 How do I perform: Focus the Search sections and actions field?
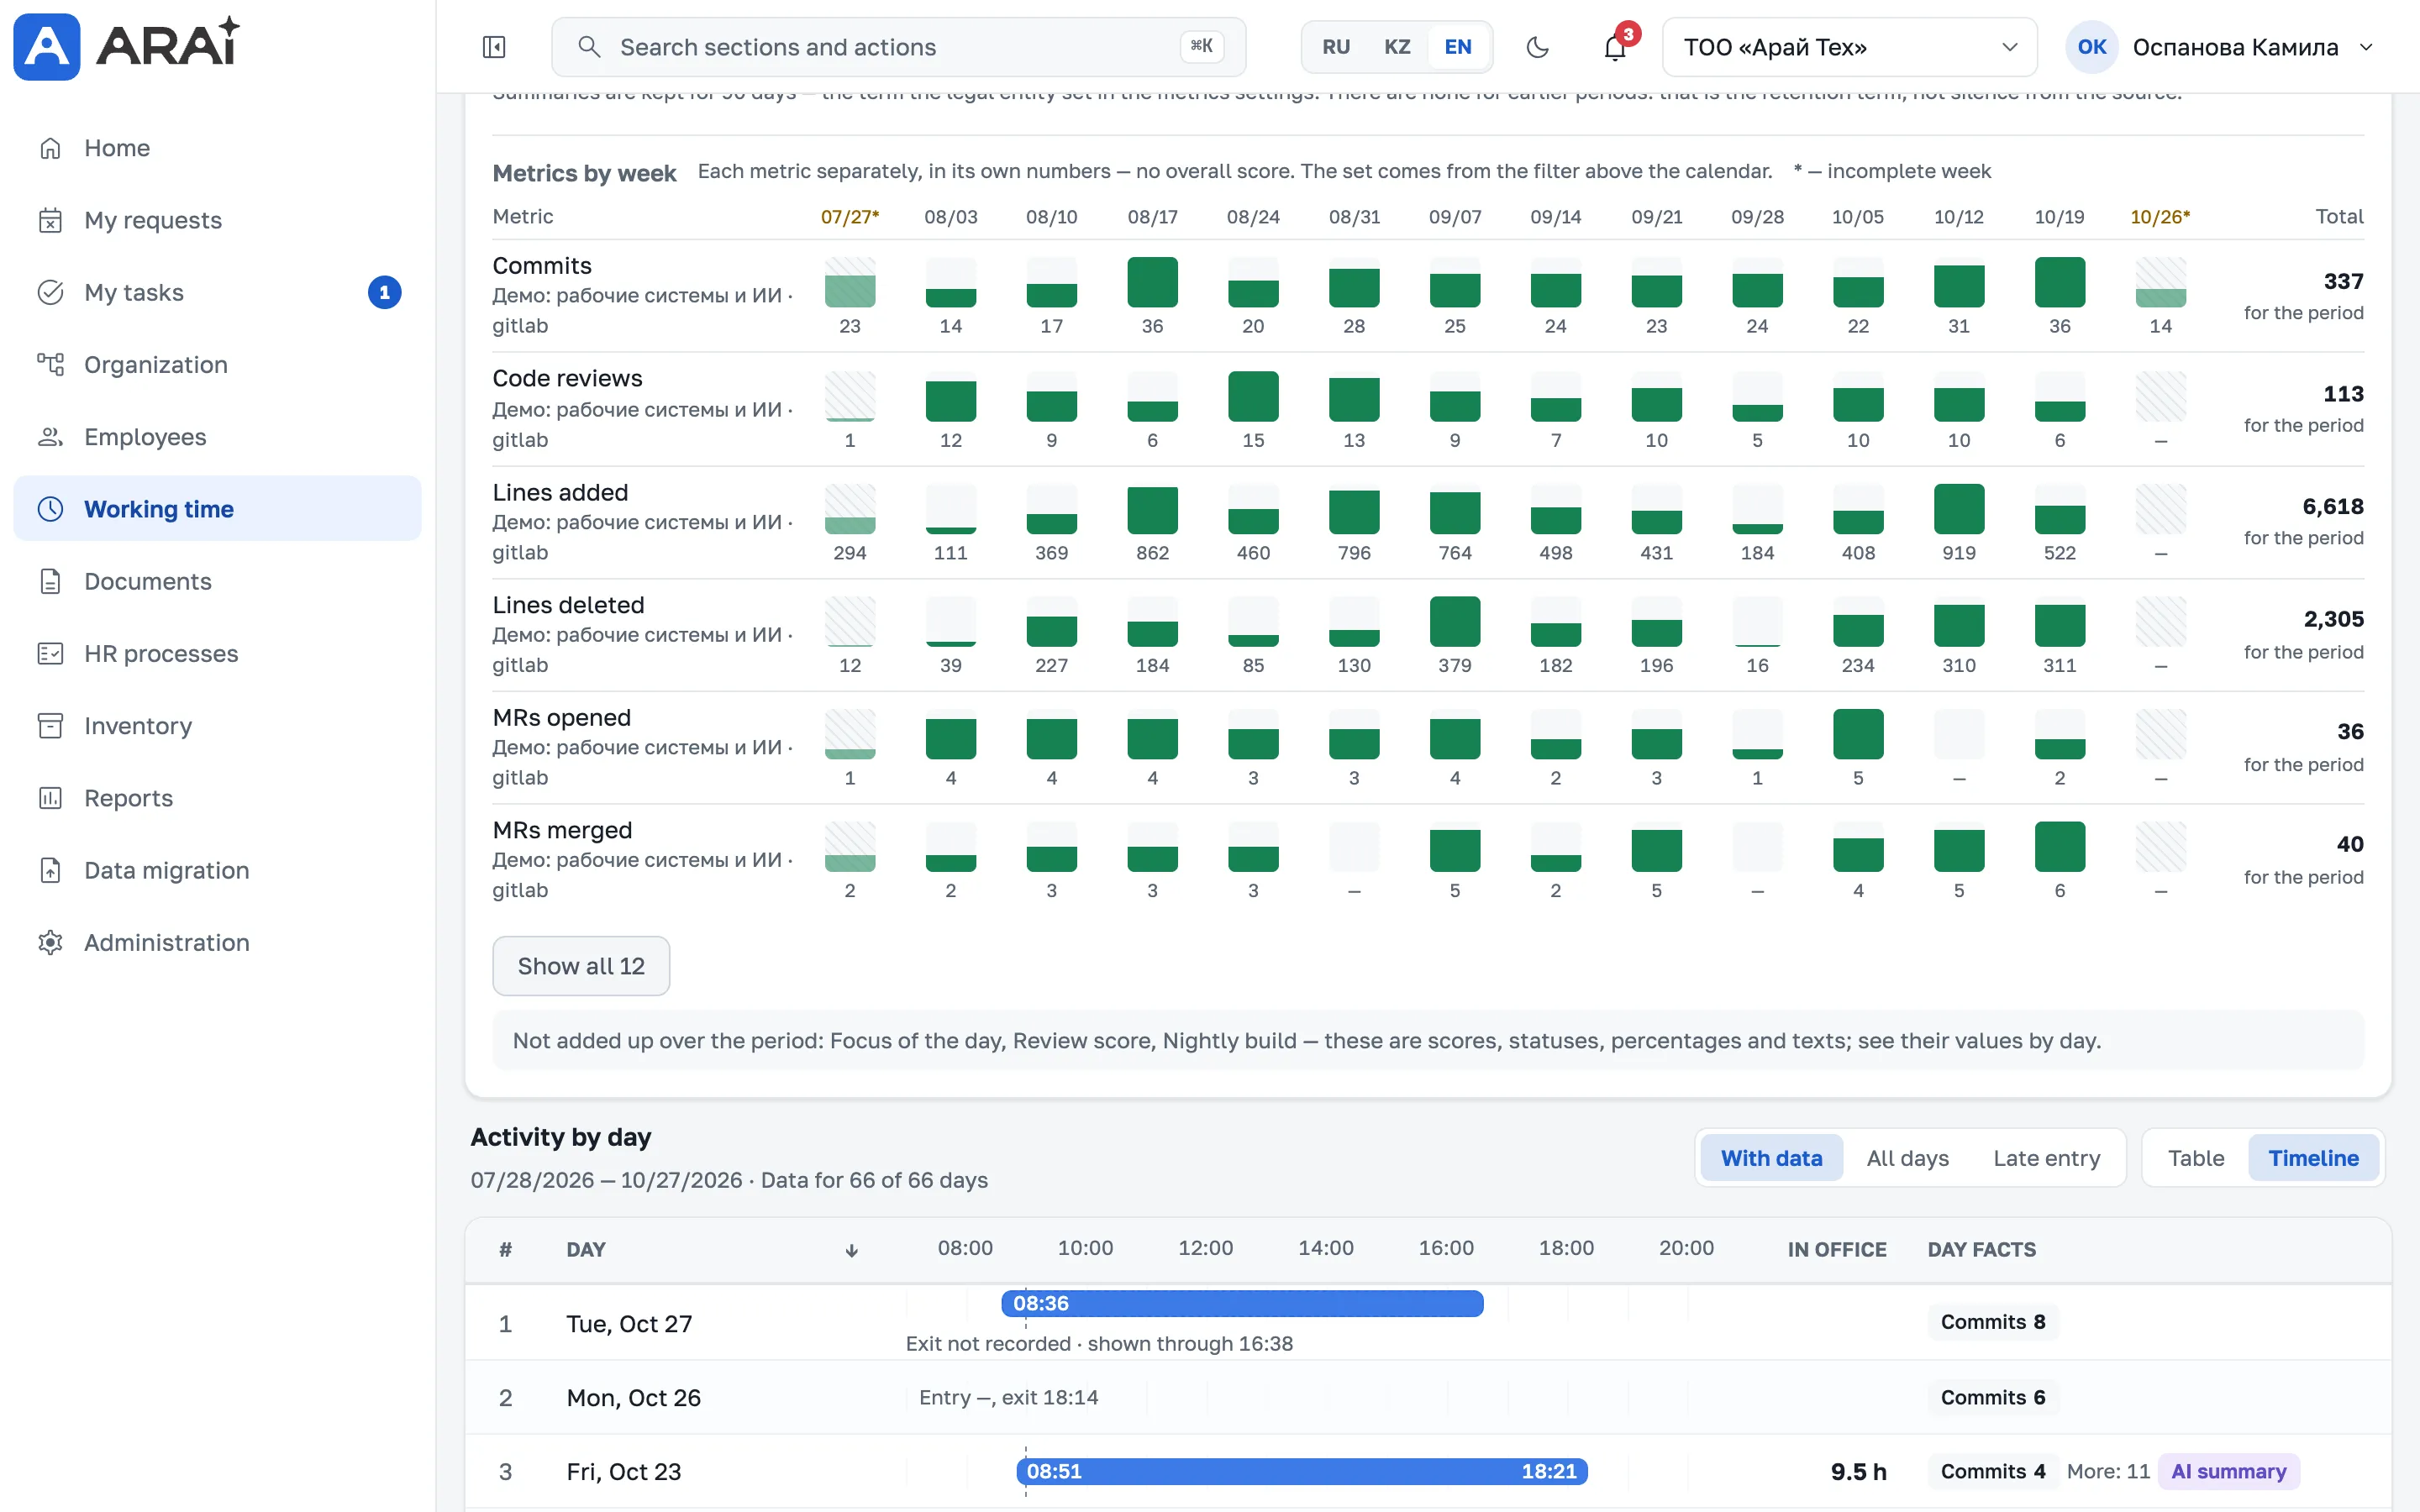[x=898, y=47]
